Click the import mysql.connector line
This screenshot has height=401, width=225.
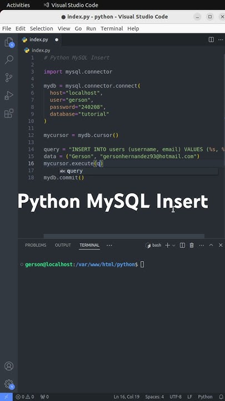click(x=78, y=72)
